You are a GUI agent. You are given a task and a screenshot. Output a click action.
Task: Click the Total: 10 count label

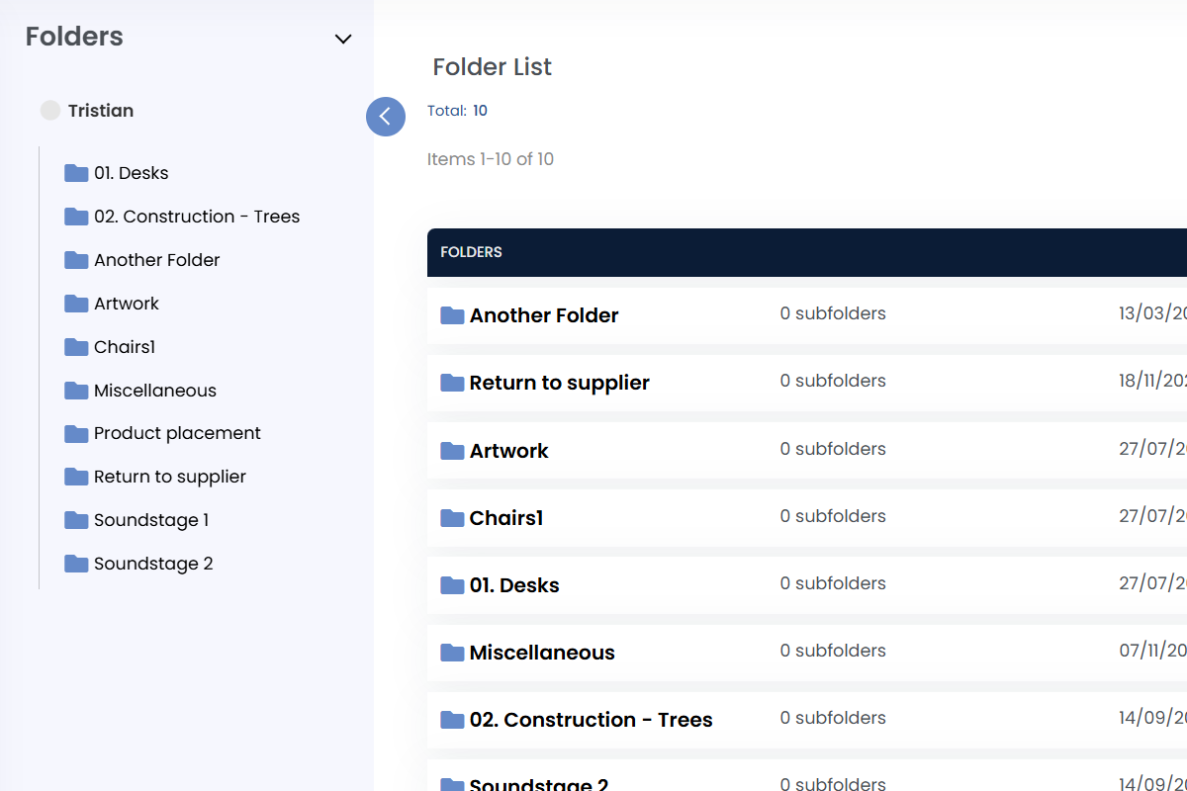[457, 111]
